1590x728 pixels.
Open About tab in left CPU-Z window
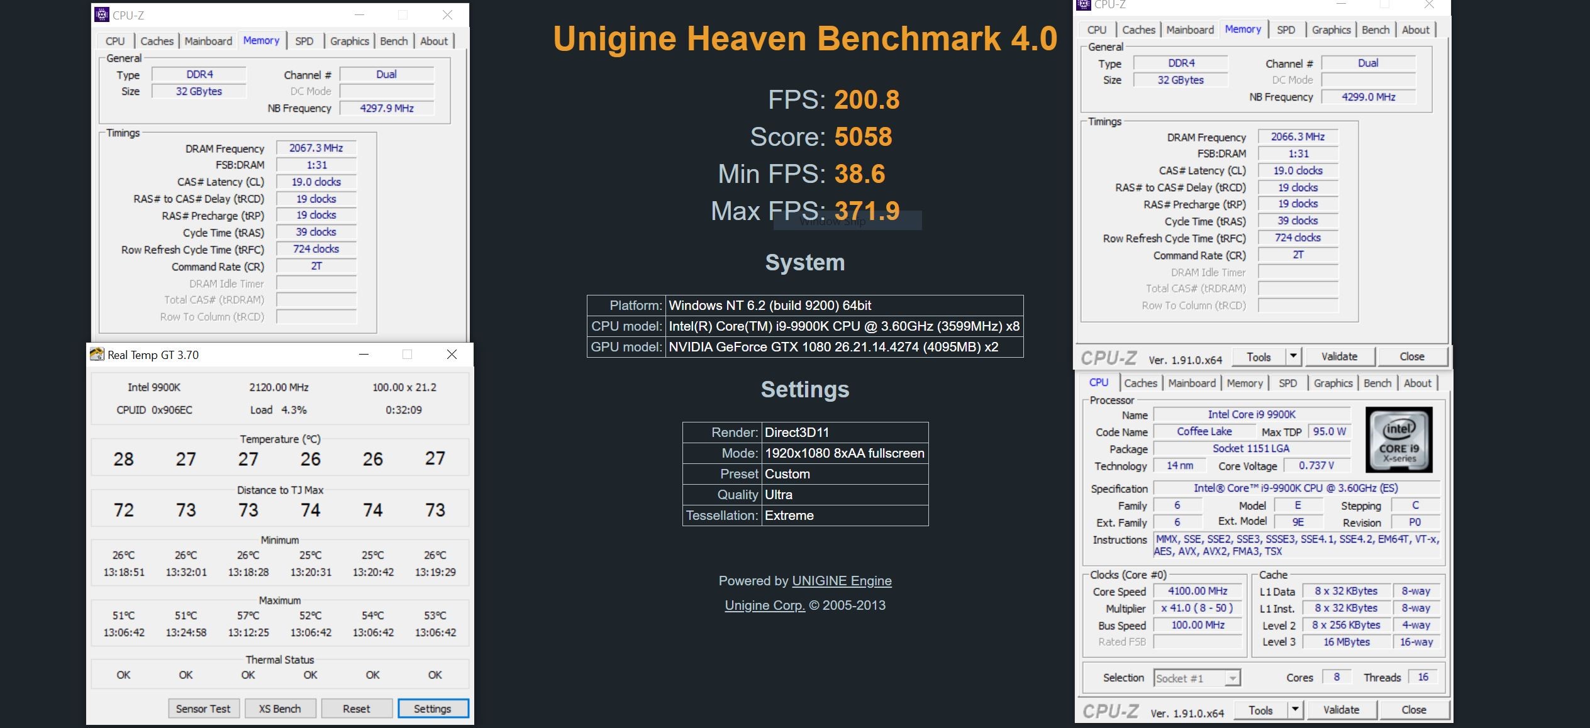tap(434, 41)
